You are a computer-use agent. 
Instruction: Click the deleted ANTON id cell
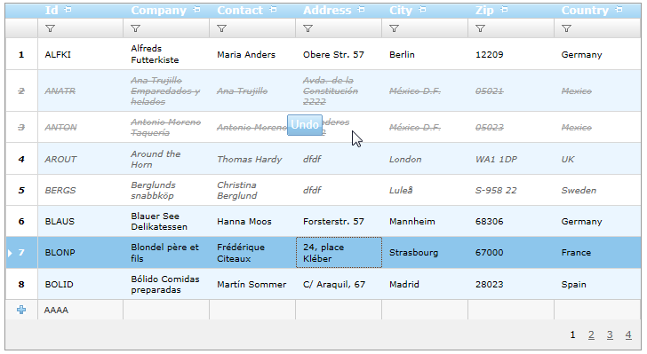pyautogui.click(x=81, y=128)
